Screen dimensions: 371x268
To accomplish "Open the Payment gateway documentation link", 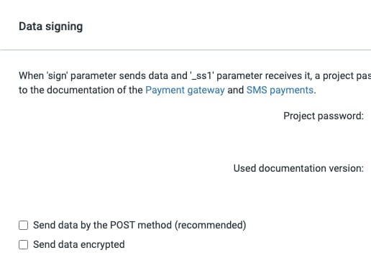I will [185, 91].
